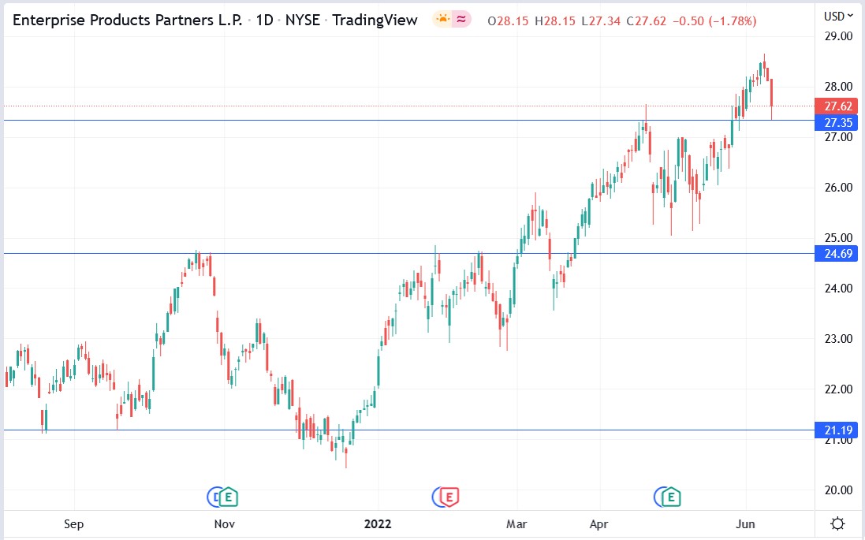Image resolution: width=865 pixels, height=540 pixels.
Task: Open the chart settings gear icon
Action: 837,523
